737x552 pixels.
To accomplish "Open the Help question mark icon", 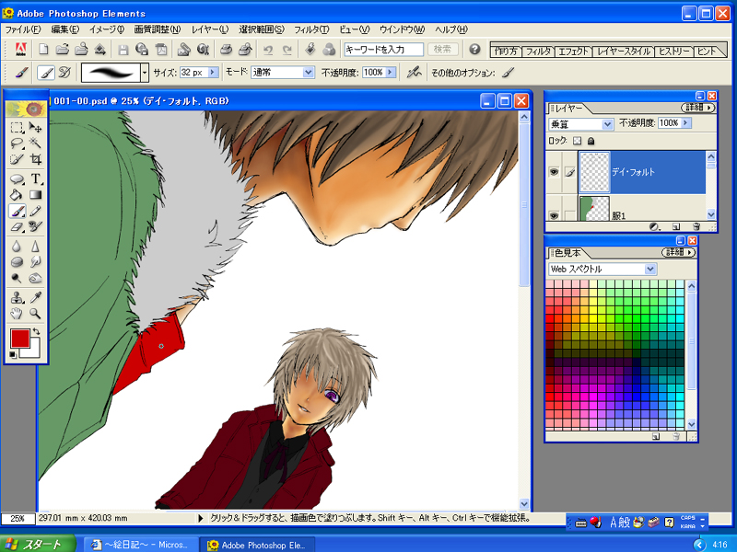I will point(474,49).
